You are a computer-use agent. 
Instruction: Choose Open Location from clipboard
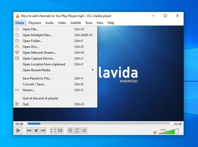pos(55,64)
